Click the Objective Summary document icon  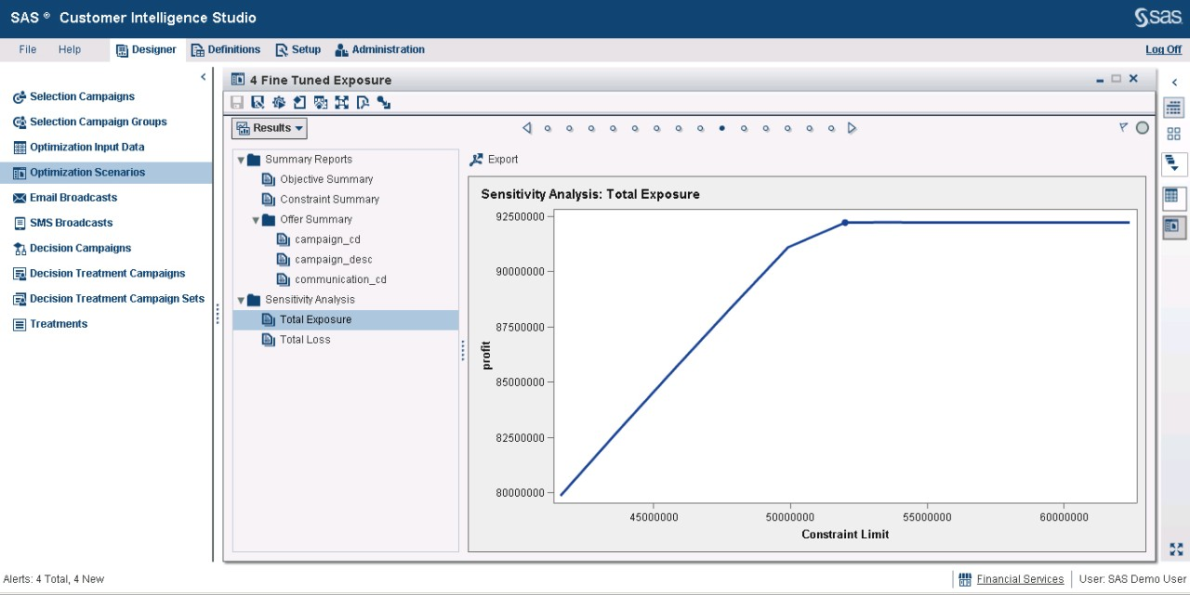[x=269, y=180]
